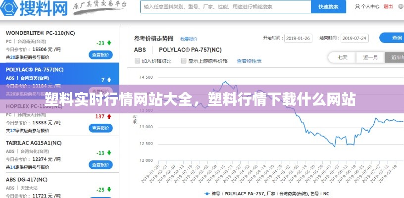The width and height of the screenshot is (404, 198).
Task: Focus the plastic search input field
Action: (x=225, y=7)
